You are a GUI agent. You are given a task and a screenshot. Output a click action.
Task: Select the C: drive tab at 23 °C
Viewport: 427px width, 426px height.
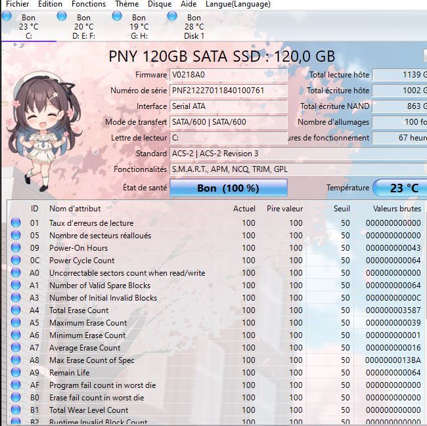(x=29, y=26)
